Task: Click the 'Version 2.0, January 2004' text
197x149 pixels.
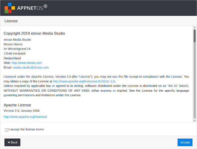Action: [21, 111]
